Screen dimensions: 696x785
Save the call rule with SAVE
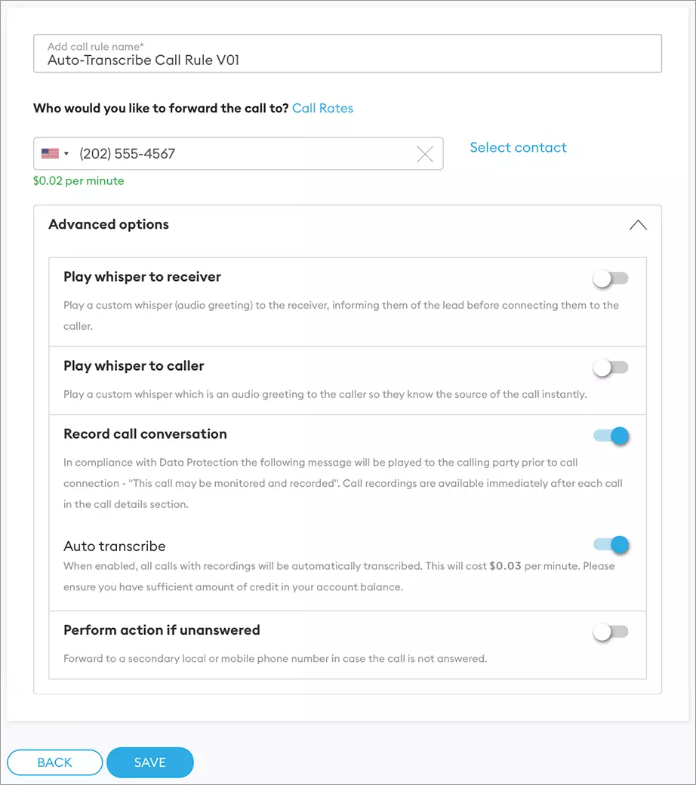point(150,762)
